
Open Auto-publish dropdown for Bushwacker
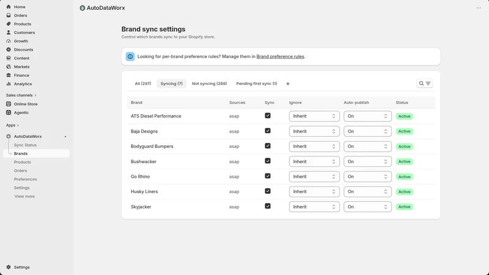[367, 161]
